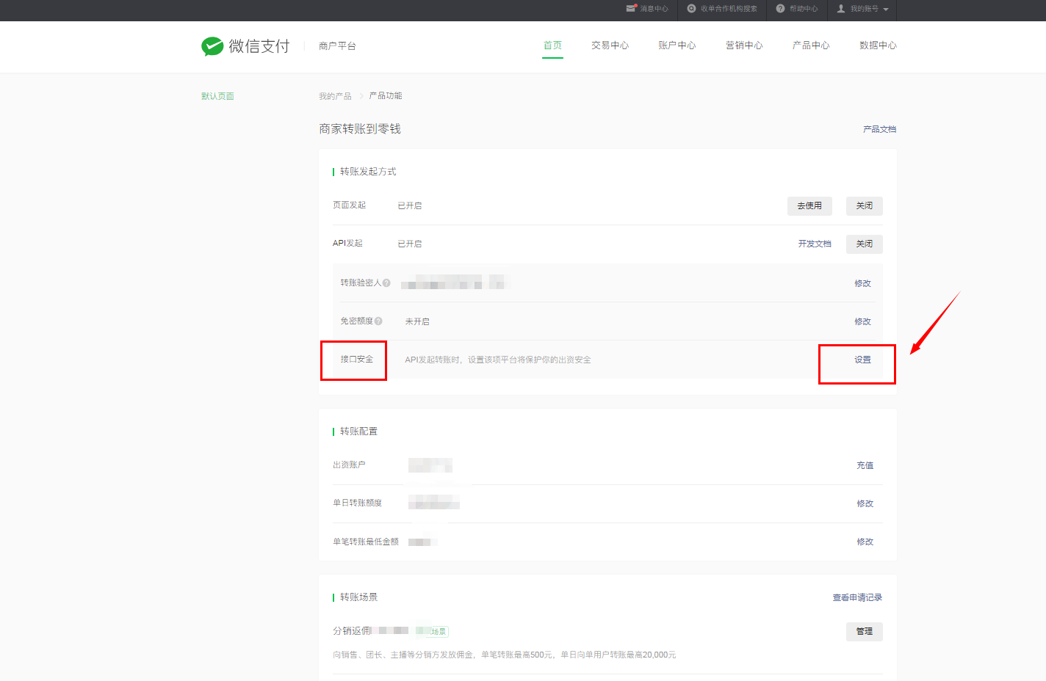The width and height of the screenshot is (1046, 681).
Task: Expand 我的账号 dropdown arrow
Action: tap(886, 10)
